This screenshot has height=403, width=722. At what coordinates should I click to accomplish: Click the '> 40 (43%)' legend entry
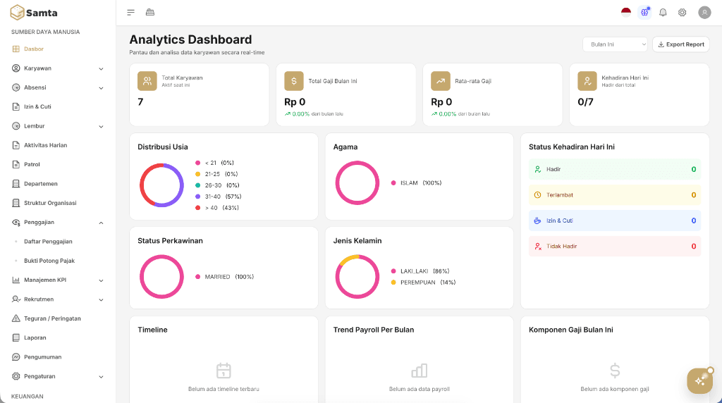[x=217, y=208]
